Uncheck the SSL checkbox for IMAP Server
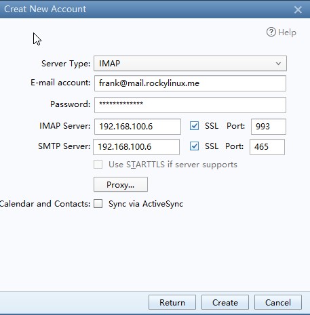 [x=194, y=126]
